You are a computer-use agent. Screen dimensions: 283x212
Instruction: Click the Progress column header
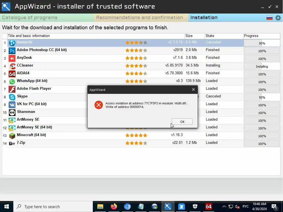pyautogui.click(x=261, y=36)
